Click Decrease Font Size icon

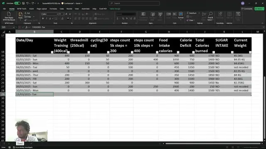[x=70, y=14]
